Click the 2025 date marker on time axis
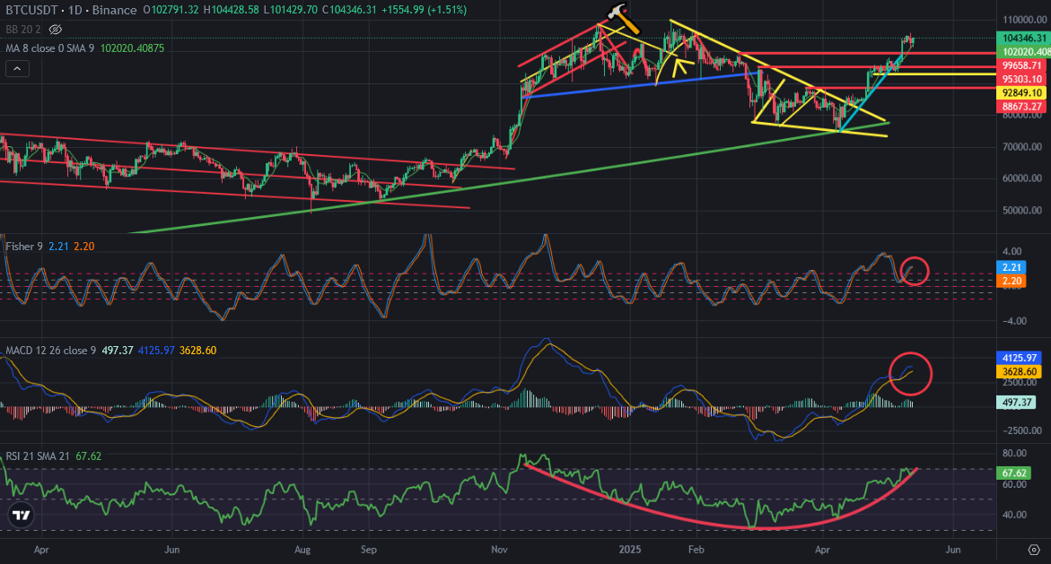Screen dimensions: 1051x564 pyautogui.click(x=629, y=550)
